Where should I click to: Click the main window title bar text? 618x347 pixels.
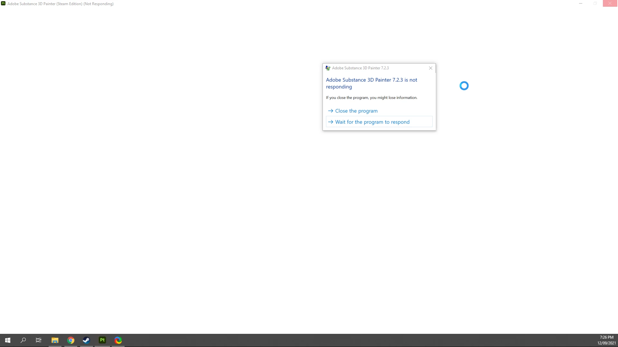point(61,4)
